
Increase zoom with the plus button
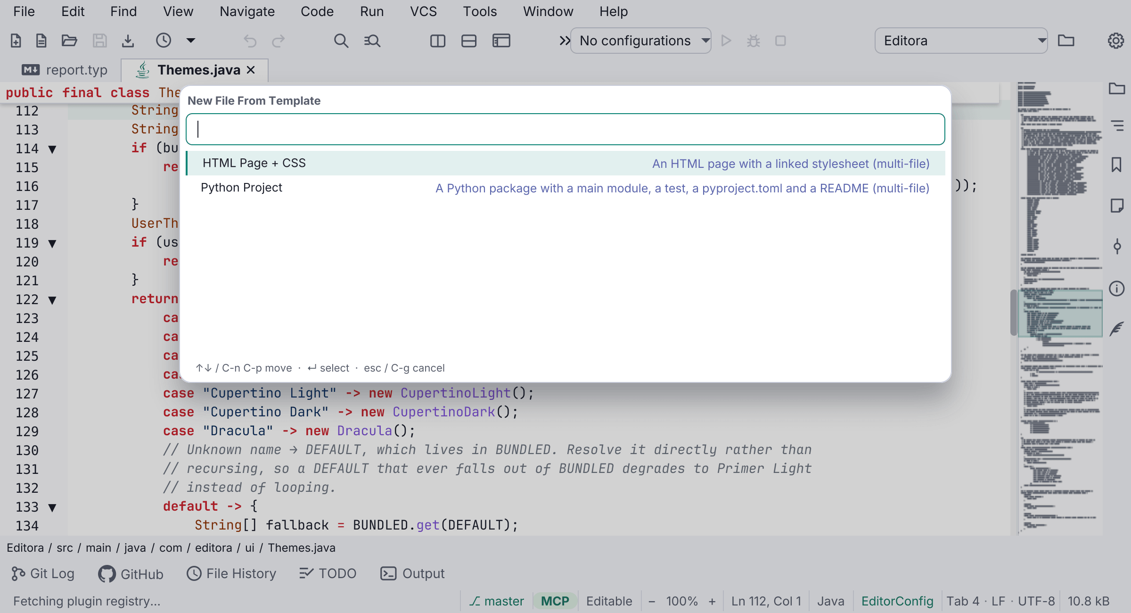click(712, 601)
